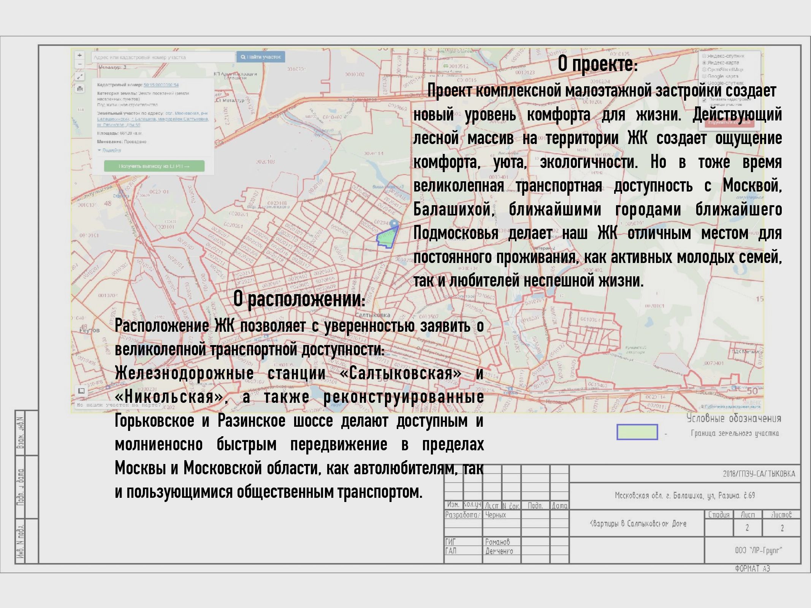Click the cadastral address search field
Viewport: 811px width, 608px height.
tap(163, 57)
